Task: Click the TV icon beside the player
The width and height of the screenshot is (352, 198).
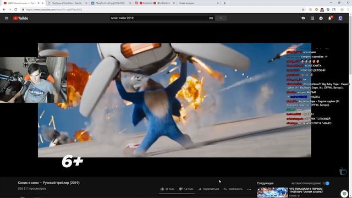Action: click(x=343, y=171)
